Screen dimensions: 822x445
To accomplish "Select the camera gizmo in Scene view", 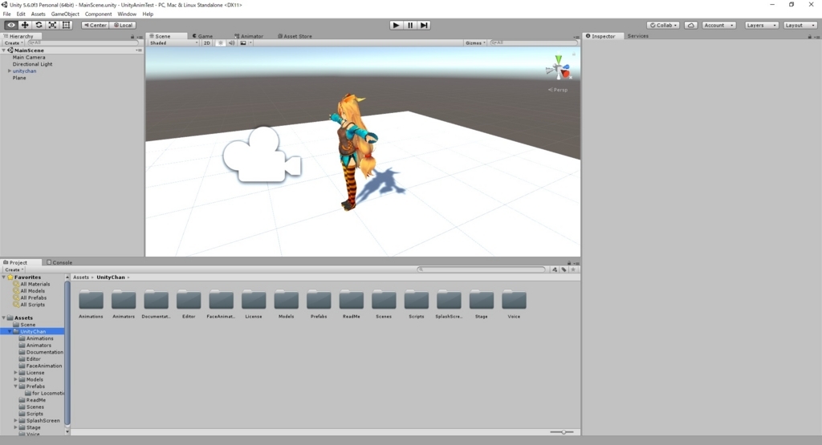I will (x=262, y=155).
